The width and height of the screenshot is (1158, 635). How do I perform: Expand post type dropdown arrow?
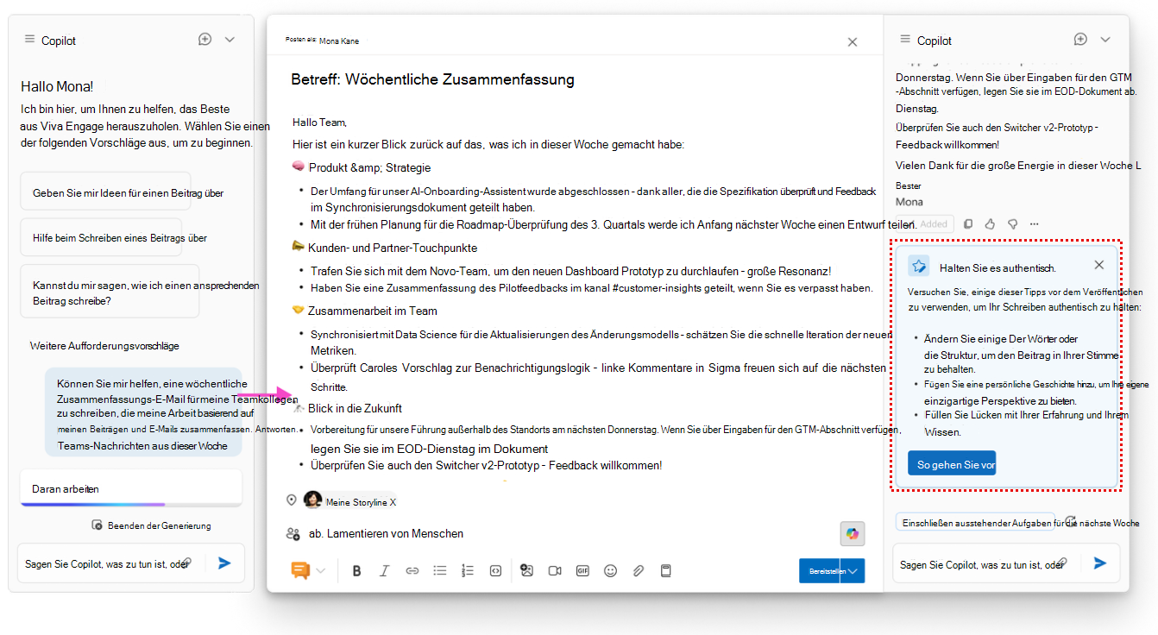click(321, 570)
